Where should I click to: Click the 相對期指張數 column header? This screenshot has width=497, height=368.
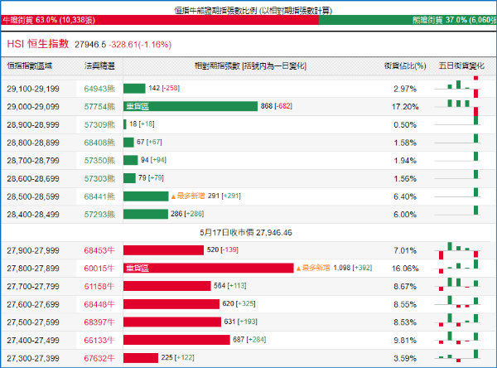coord(250,65)
